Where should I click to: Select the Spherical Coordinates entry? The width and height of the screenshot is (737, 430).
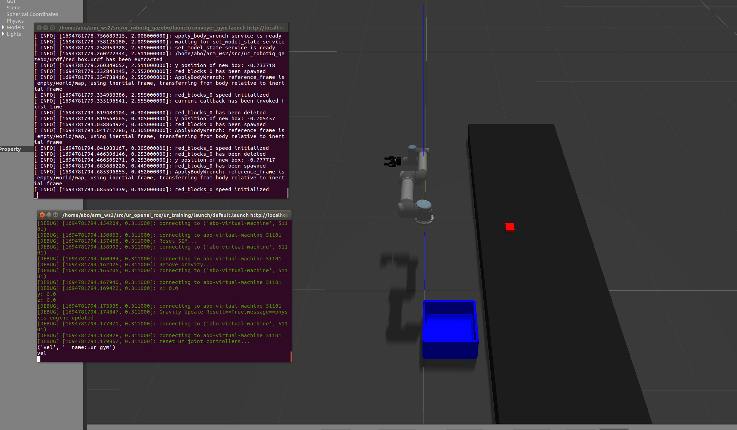coord(32,14)
